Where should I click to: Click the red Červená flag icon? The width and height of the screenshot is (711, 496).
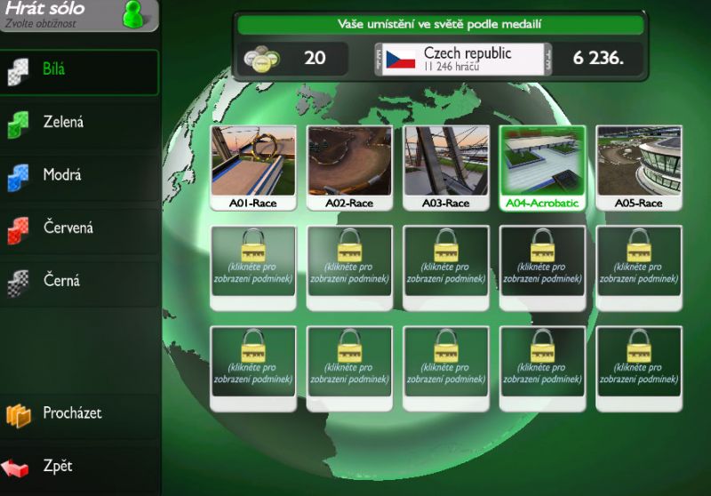click(18, 230)
